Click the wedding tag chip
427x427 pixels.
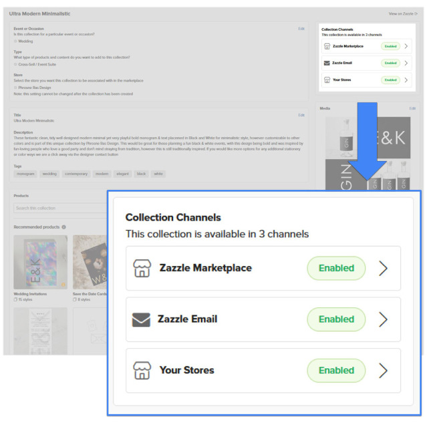49,174
